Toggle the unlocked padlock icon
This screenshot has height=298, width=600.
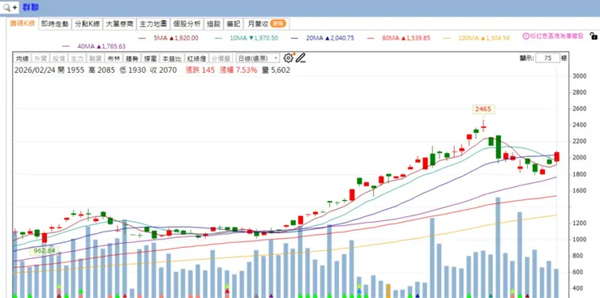click(594, 36)
